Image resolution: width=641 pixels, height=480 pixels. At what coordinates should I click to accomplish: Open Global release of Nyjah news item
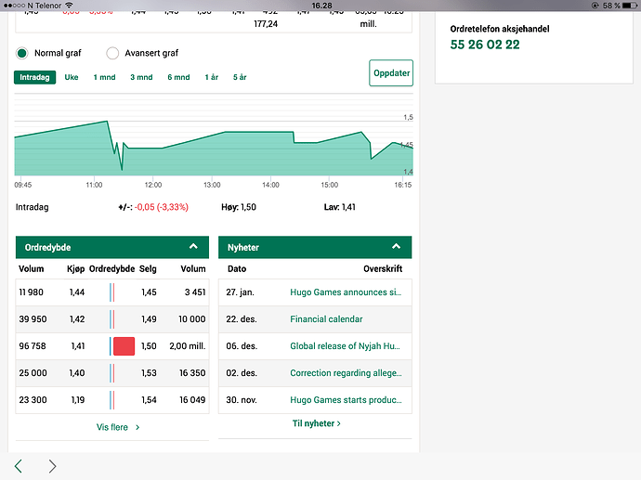[345, 346]
